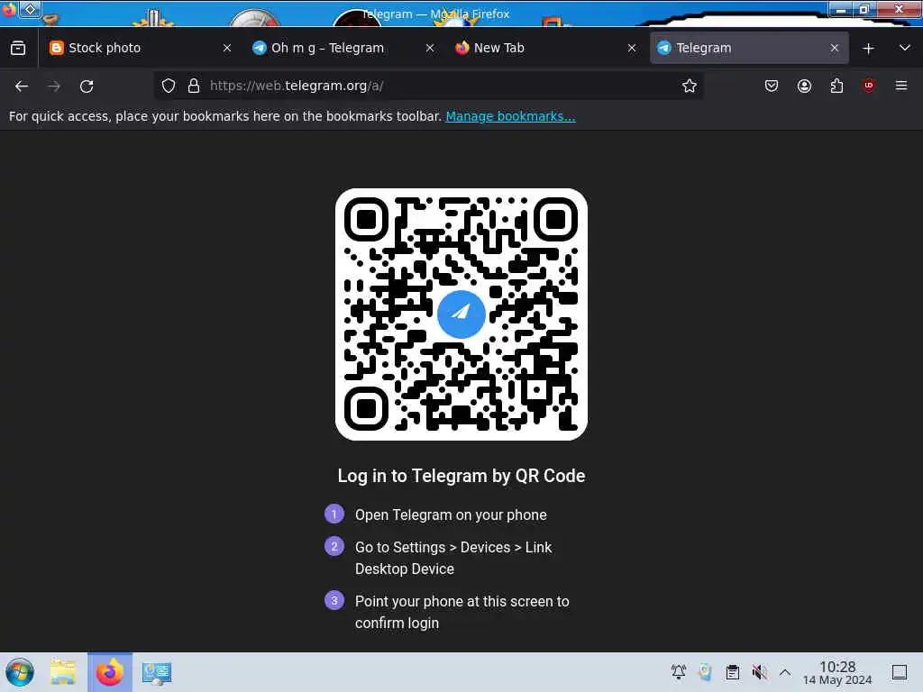This screenshot has height=692, width=923.
Task: Open the document tray icon beside the bell
Action: 705,672
